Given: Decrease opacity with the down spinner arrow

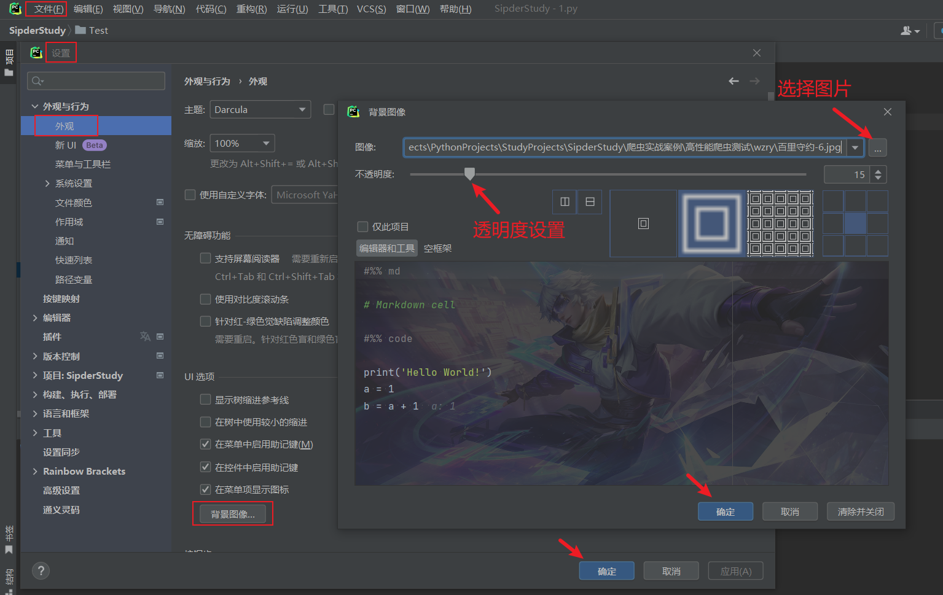Looking at the screenshot, I should [x=878, y=179].
